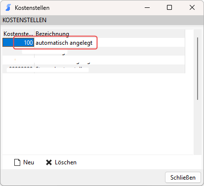
Task: Select the last row in the cost center list
Action: click(94, 69)
